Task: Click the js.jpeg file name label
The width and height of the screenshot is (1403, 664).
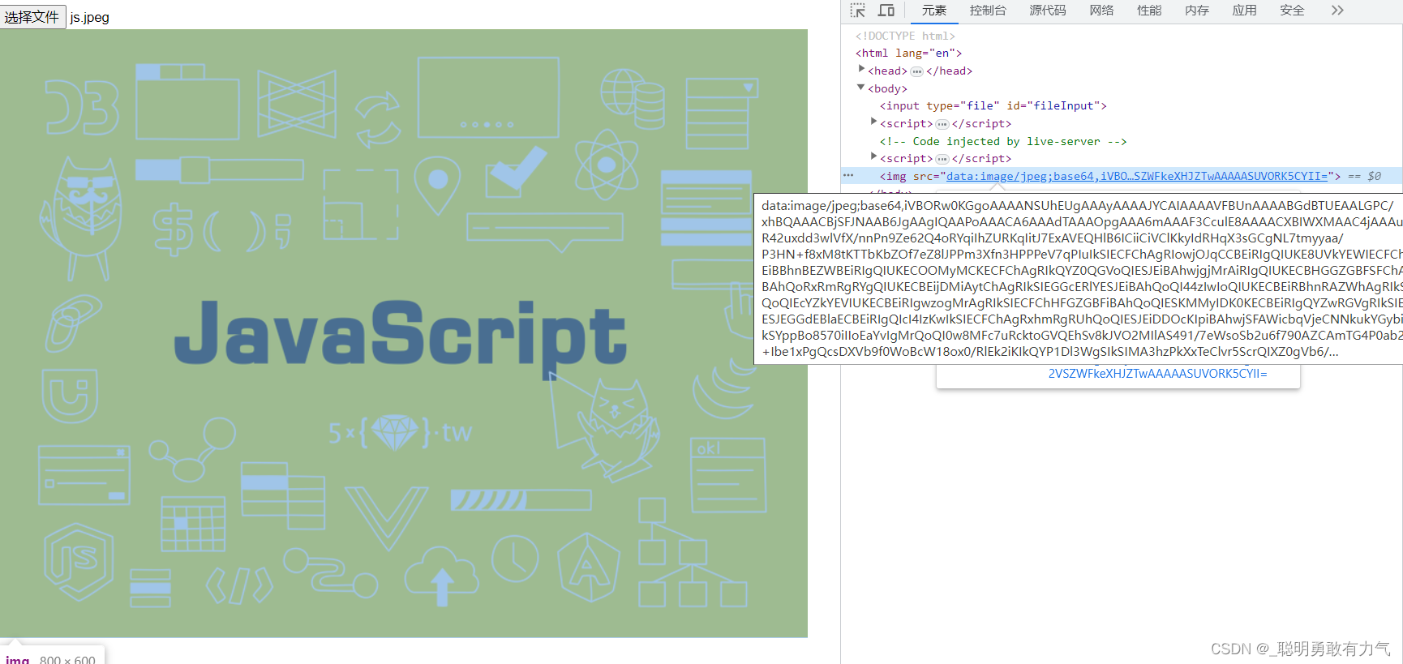Action: 89,17
